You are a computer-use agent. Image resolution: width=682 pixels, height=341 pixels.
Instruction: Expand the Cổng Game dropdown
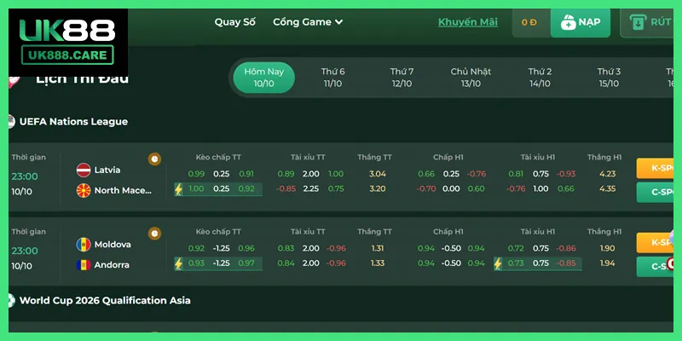(x=308, y=22)
